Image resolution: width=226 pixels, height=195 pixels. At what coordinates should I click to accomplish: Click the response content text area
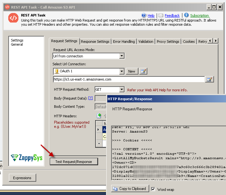169,153
